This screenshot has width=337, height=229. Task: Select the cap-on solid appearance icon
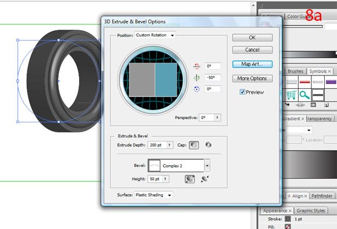click(193, 145)
